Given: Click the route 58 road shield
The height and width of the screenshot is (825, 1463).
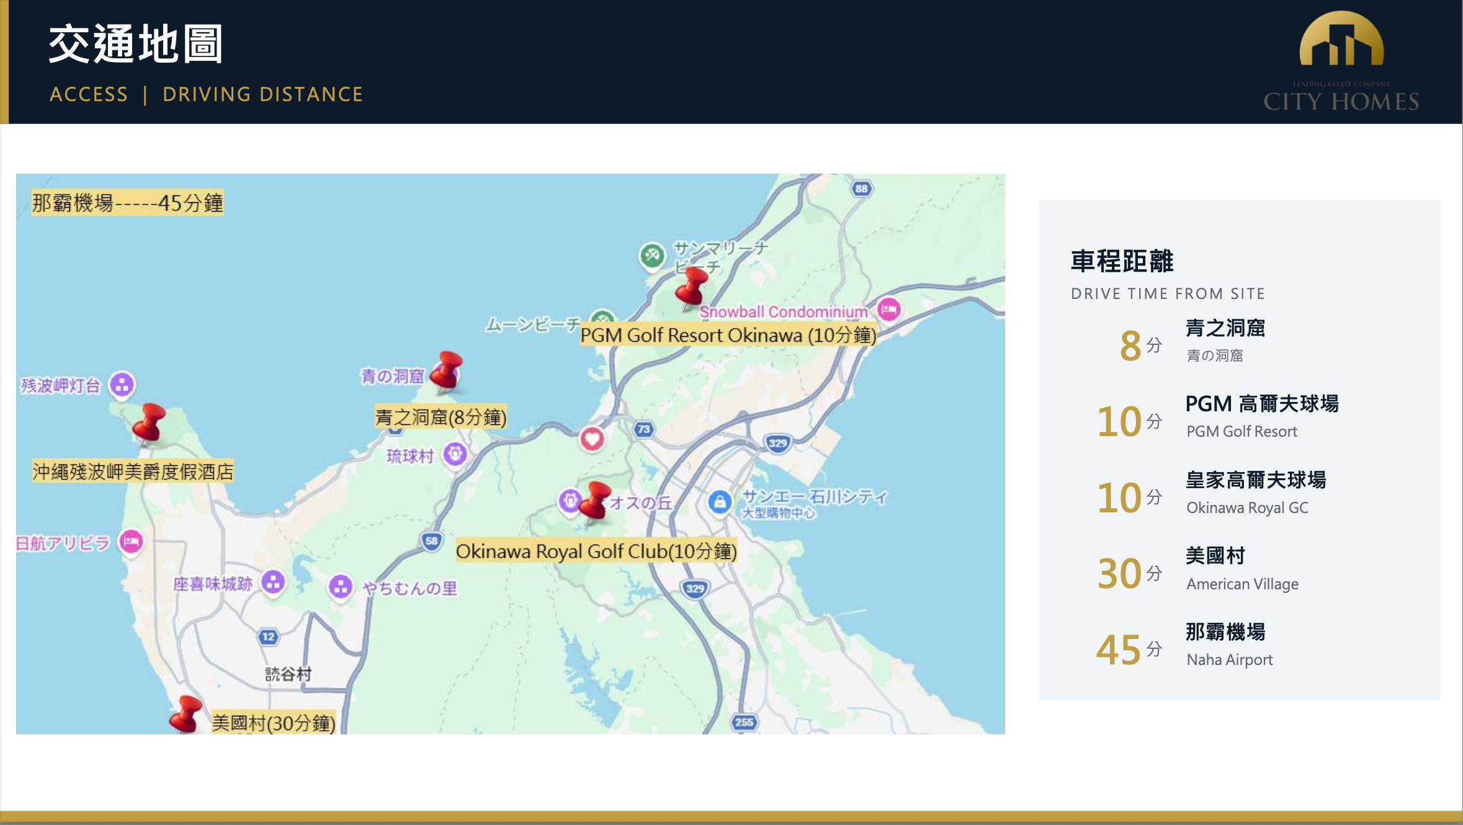Looking at the screenshot, I should pos(432,540).
